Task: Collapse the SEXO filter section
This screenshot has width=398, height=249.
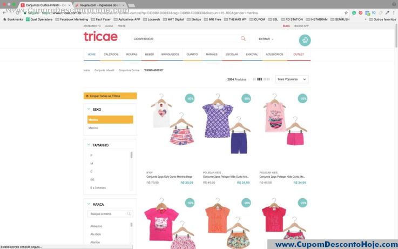Action: point(89,109)
